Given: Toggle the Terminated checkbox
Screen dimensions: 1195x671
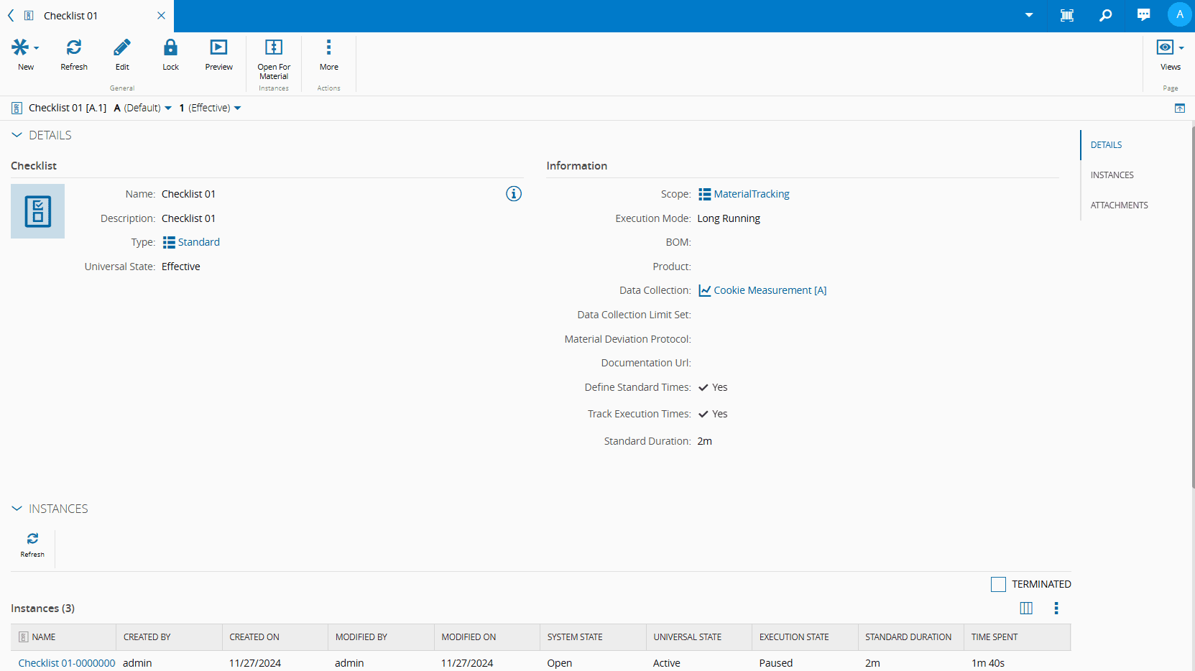Looking at the screenshot, I should point(998,584).
